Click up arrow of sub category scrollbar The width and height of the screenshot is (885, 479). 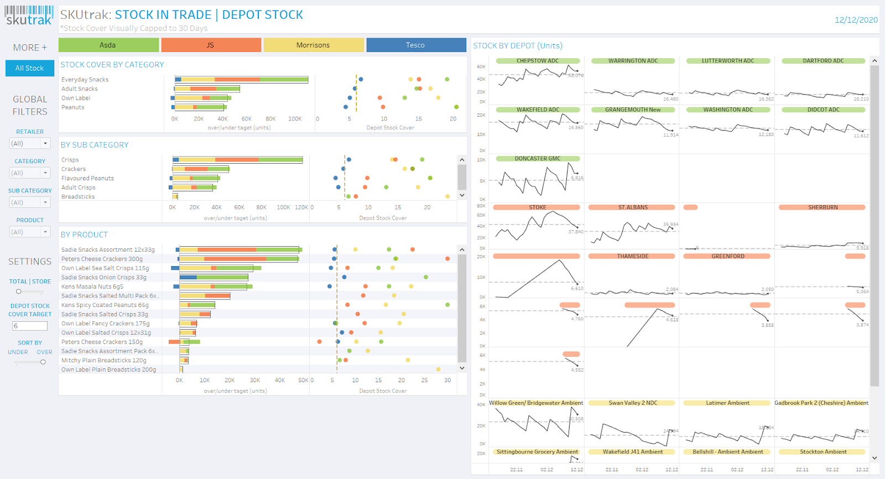[462, 160]
